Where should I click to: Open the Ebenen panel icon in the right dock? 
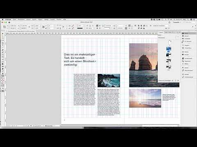point(183,36)
